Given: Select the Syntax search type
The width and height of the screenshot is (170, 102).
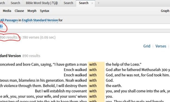Looking at the screenshot, I should (x=44, y=11).
